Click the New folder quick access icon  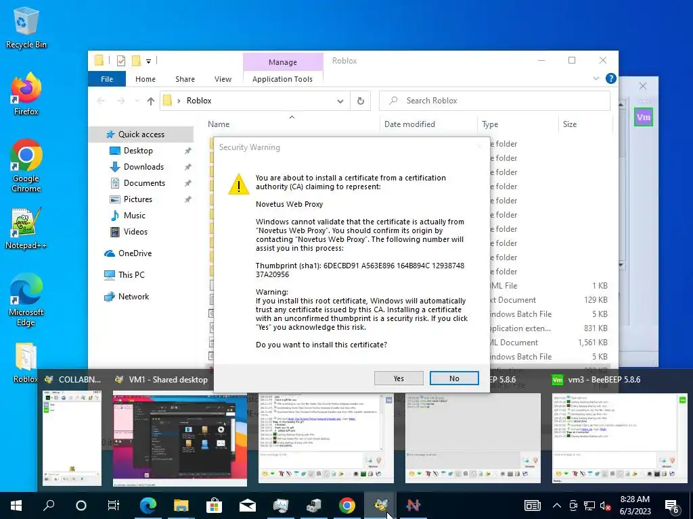point(137,61)
